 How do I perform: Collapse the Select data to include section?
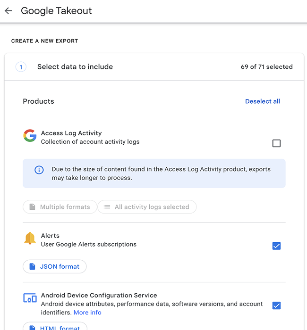[x=75, y=67]
